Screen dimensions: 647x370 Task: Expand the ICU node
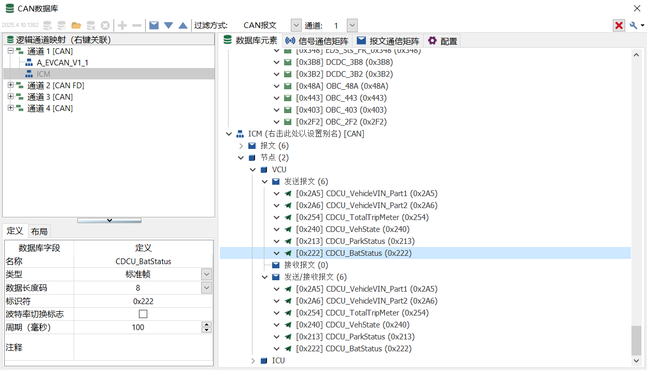(x=253, y=361)
